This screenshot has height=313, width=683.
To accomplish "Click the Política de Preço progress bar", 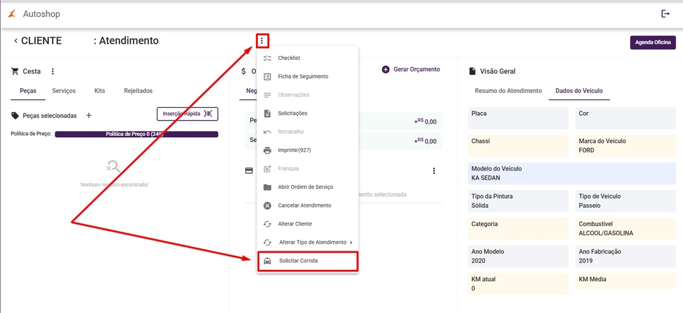I will 136,134.
